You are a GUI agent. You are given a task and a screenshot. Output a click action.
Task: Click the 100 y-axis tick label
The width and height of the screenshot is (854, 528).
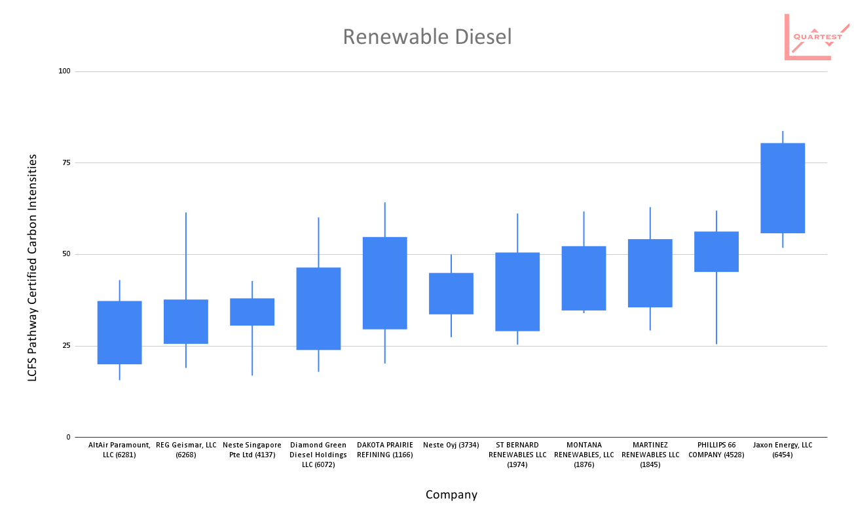(64, 71)
